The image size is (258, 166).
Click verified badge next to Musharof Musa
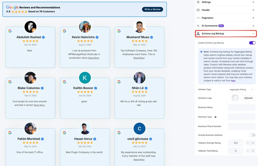point(151,37)
